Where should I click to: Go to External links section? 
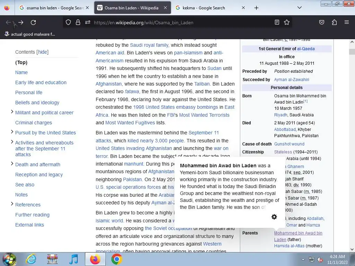pyautogui.click(x=30, y=225)
